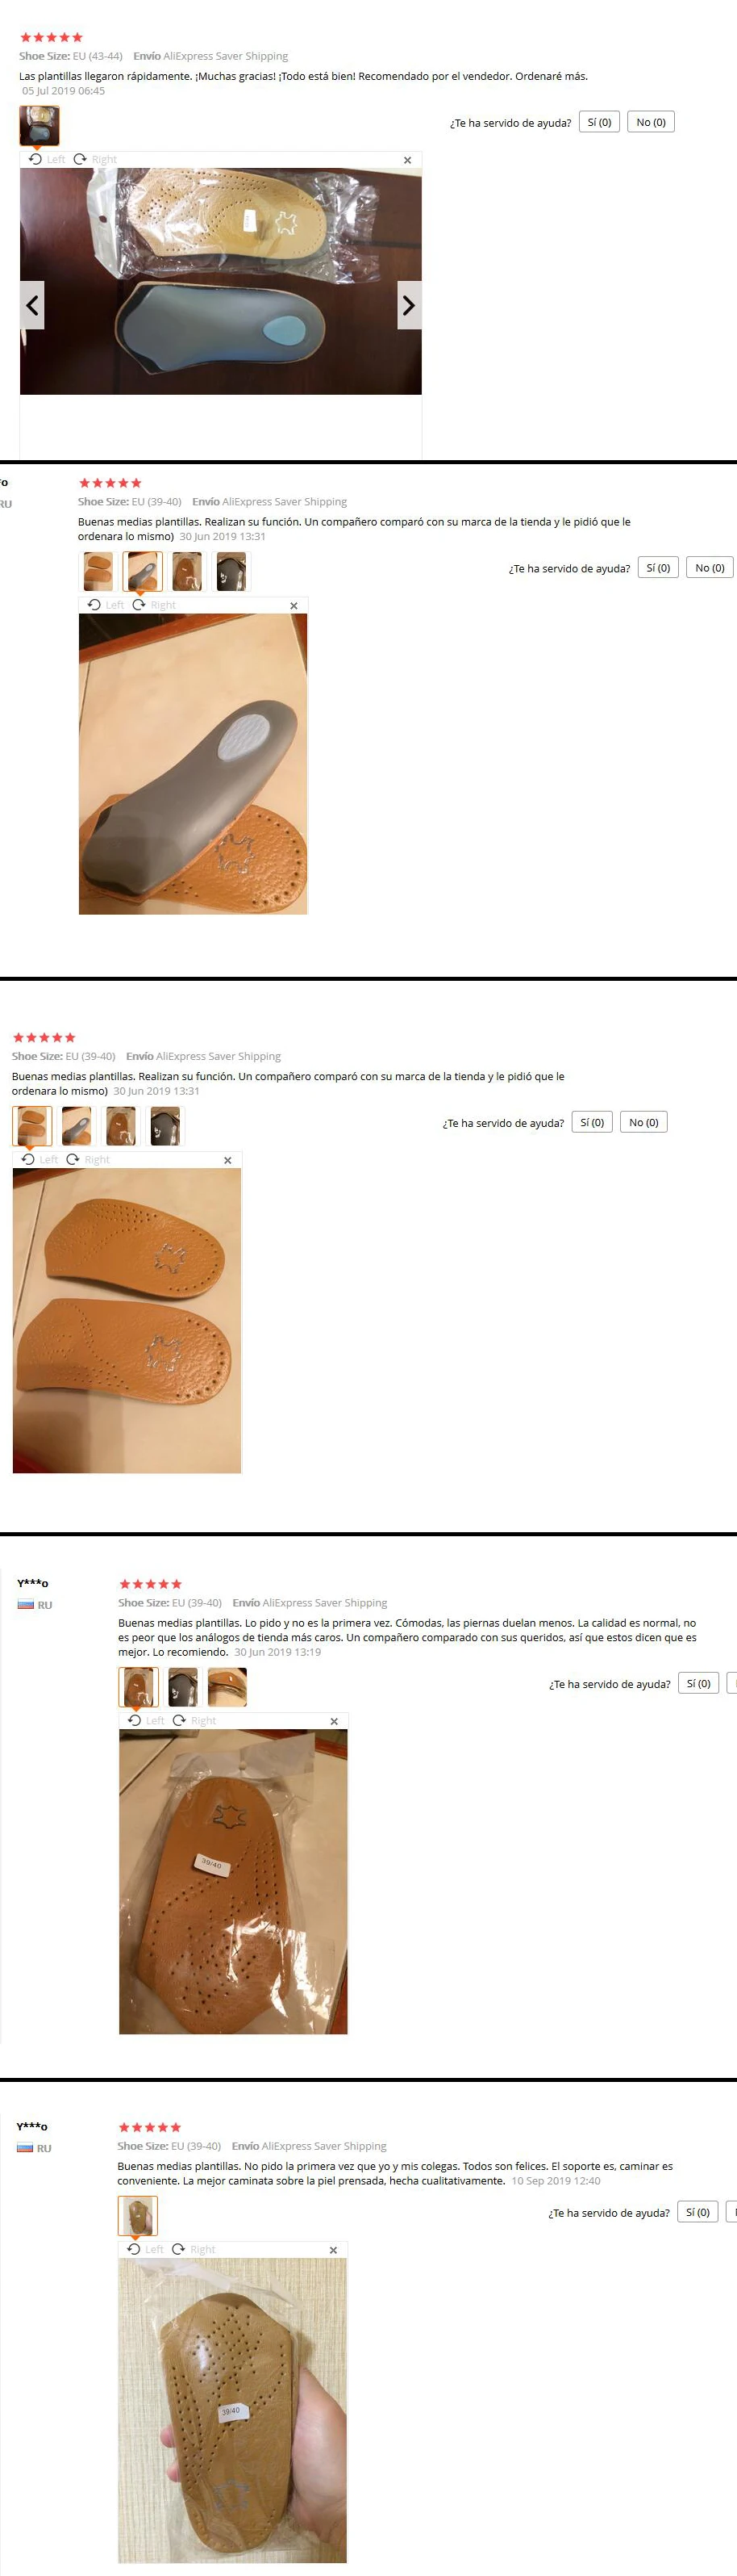
Task: Rotate gray insole photo to the right
Action: (154, 605)
